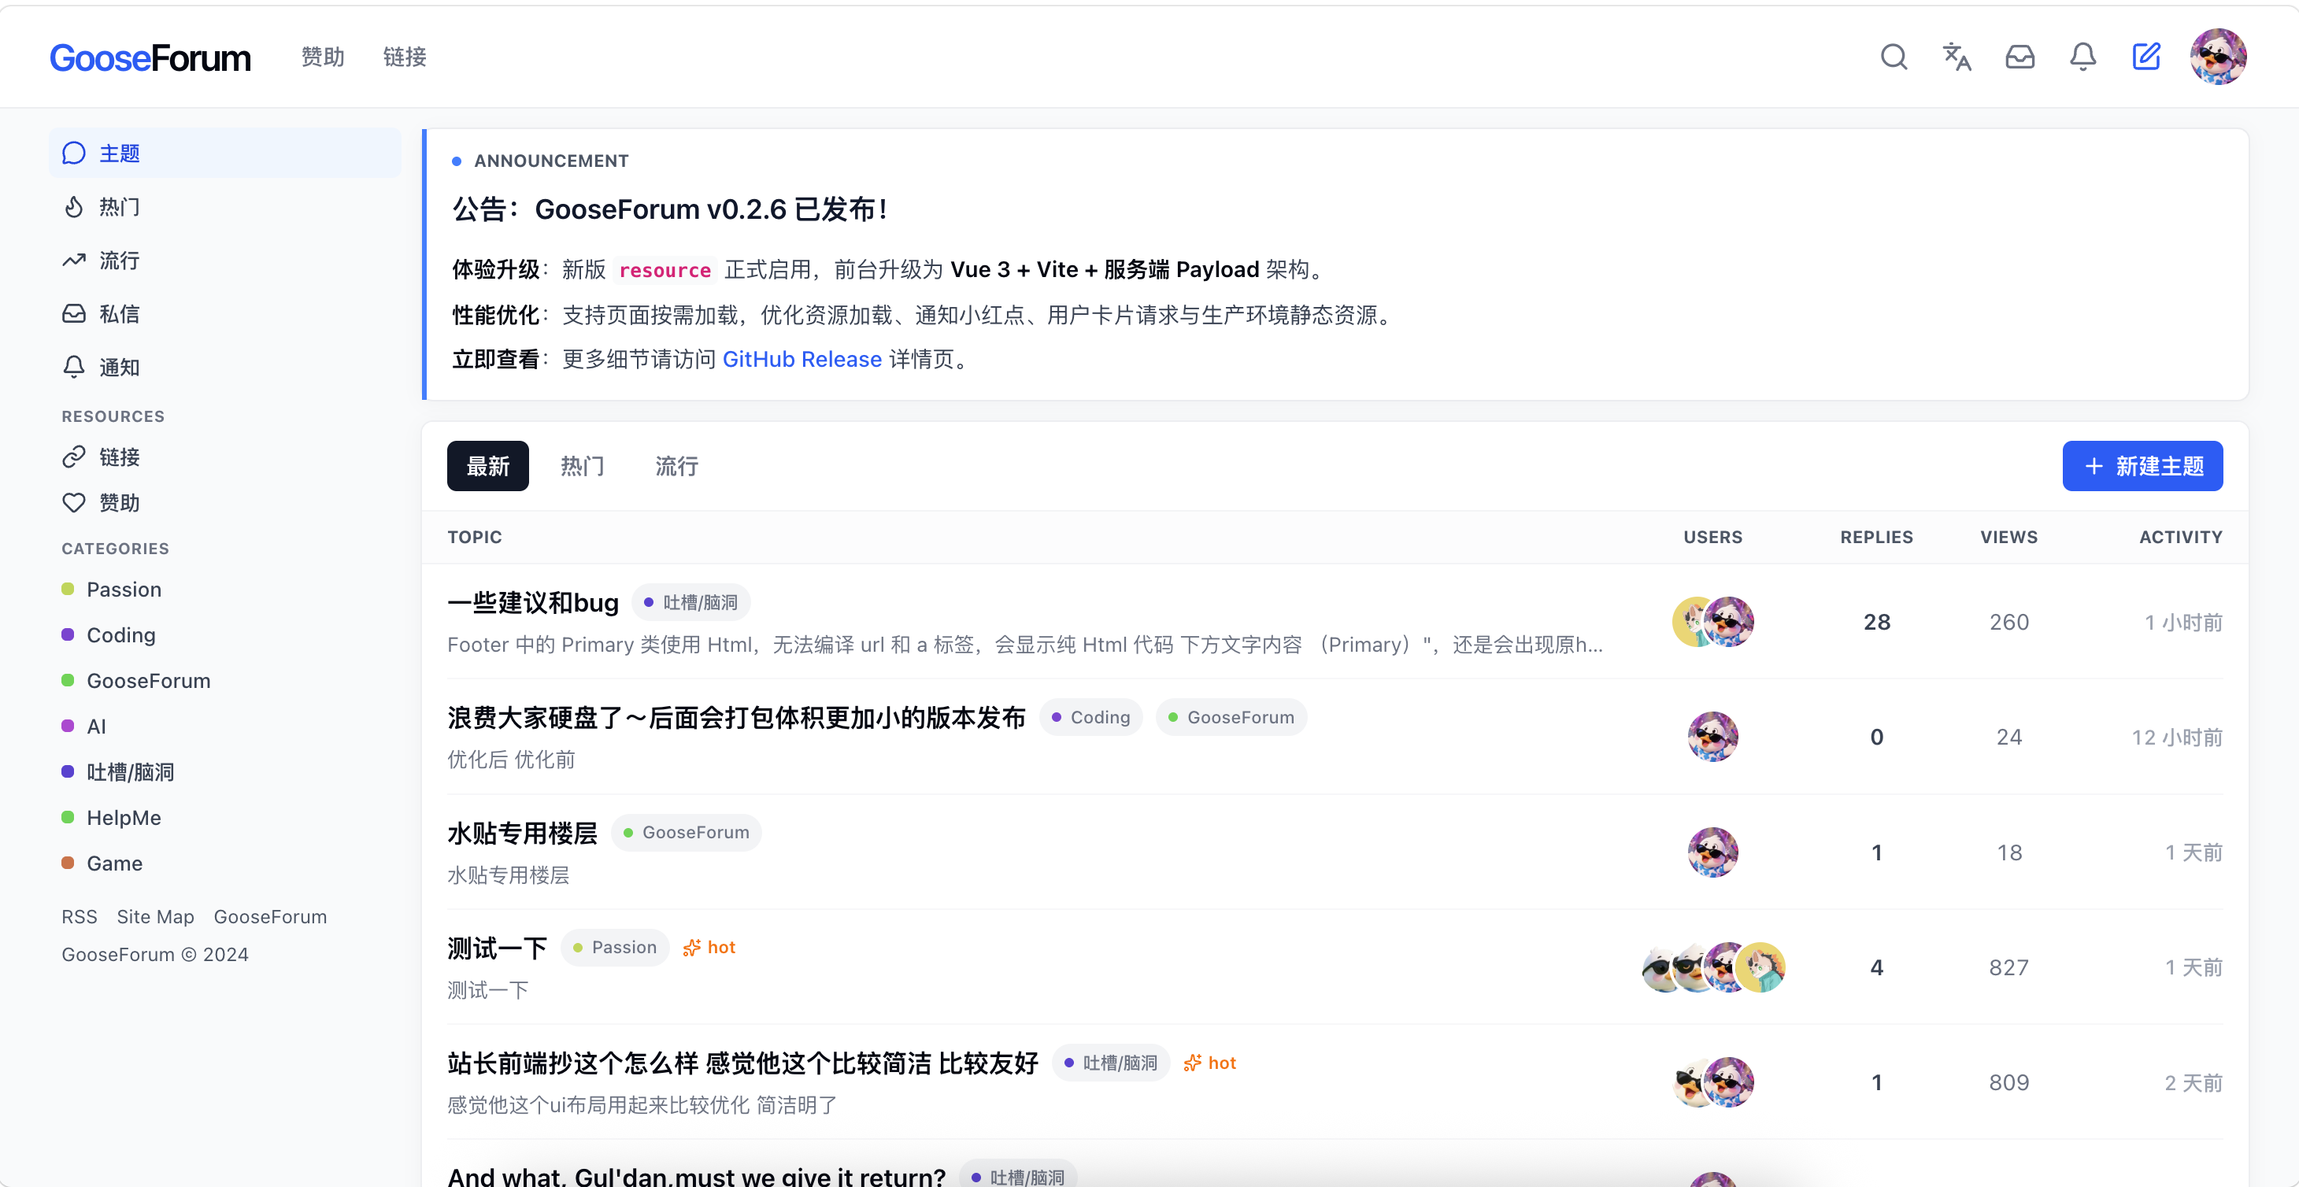Viewport: 2299px width, 1187px height.
Task: Click the inbox icon for 私信 in sidebar
Action: 74,314
